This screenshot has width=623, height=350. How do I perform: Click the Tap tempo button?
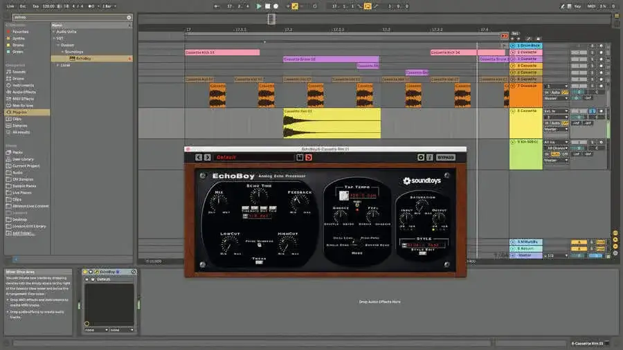pos(35,6)
